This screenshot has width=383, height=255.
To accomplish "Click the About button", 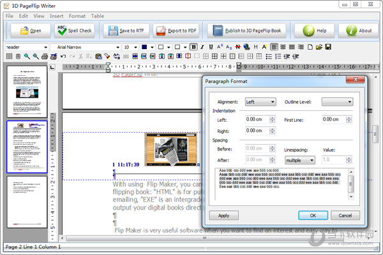I will tap(358, 31).
